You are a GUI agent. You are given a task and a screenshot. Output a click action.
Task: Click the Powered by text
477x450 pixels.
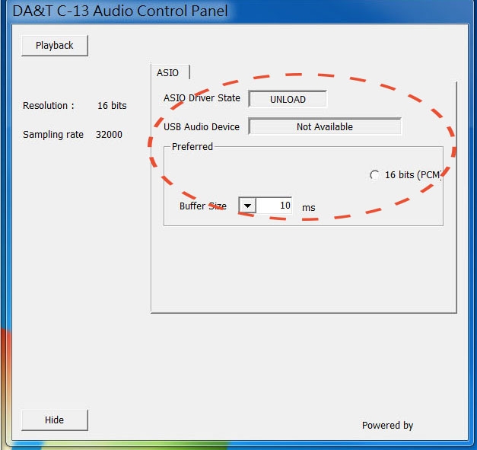tap(387, 426)
